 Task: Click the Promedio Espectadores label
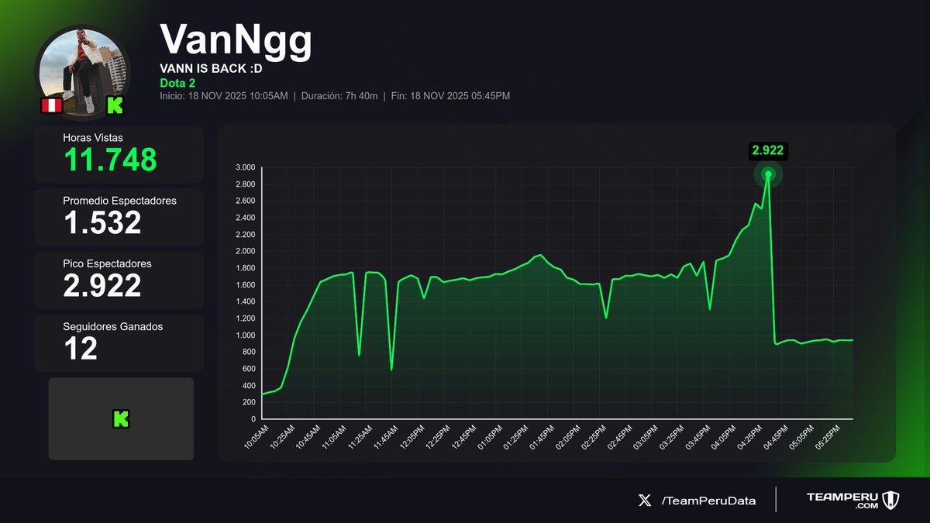(x=119, y=201)
